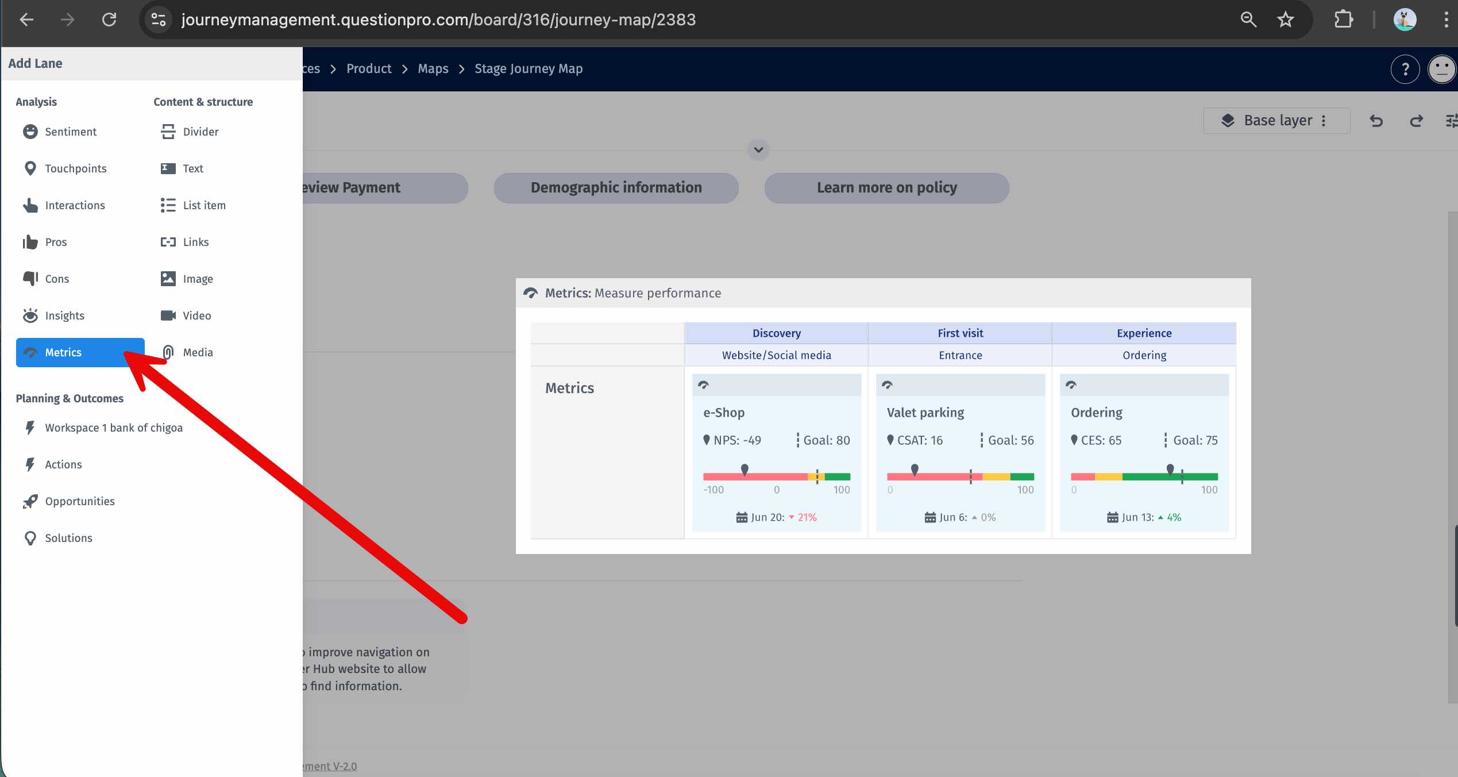Screen dimensions: 1458x777
Task: Open the Product breadcrumb link
Action: [368, 69]
